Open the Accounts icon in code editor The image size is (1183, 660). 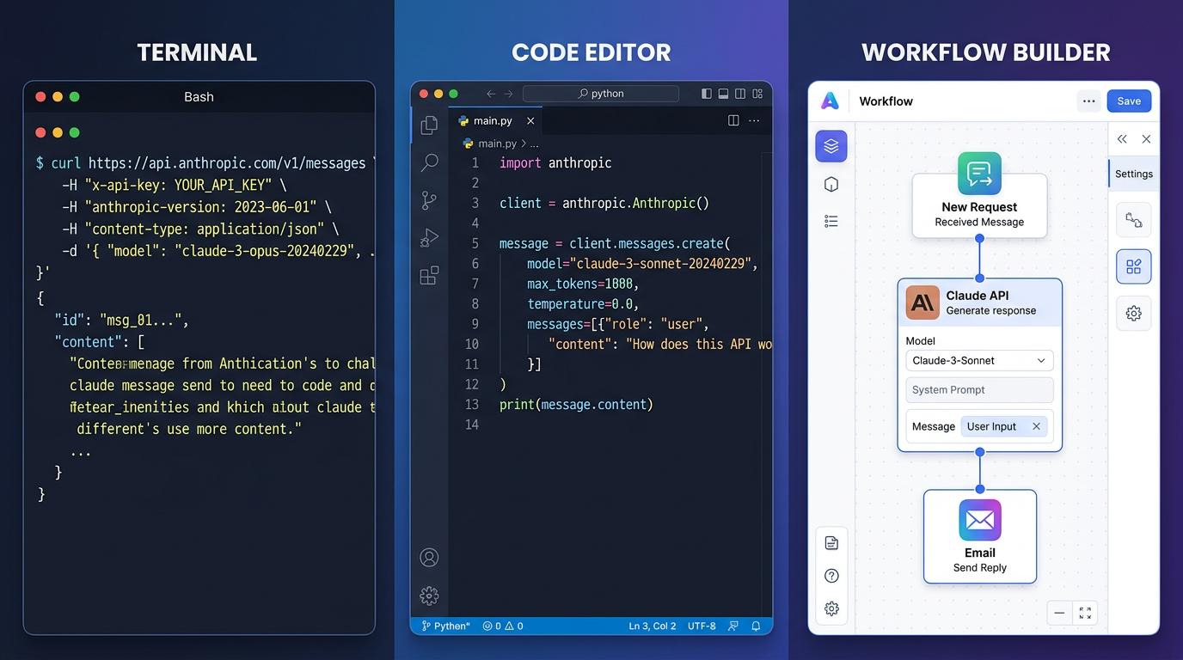(x=429, y=558)
